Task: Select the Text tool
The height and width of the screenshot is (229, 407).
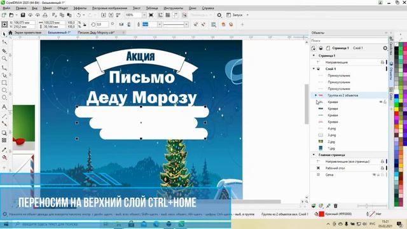Action: click(x=4, y=107)
